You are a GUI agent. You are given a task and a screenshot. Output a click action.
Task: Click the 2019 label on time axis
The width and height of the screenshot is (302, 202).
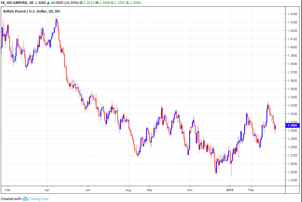(x=230, y=189)
